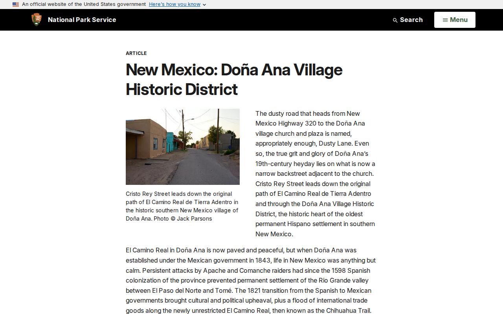Expand "Here's how you know" link
The height and width of the screenshot is (314, 503).
click(x=177, y=4)
